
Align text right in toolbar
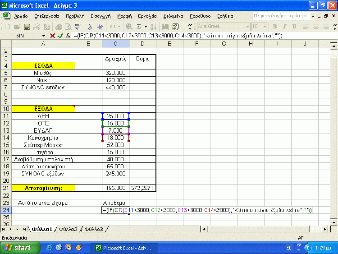(x=325, y=27)
